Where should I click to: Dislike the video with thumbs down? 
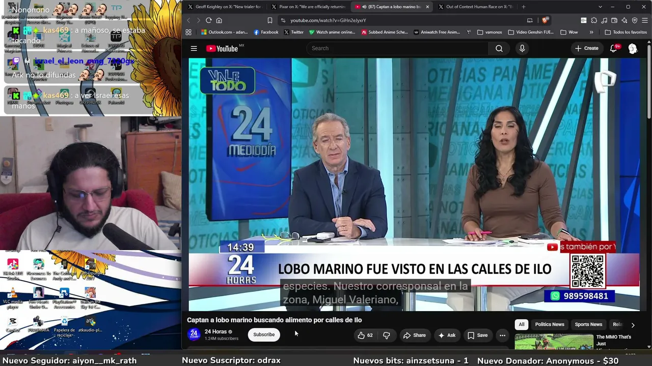[x=387, y=335]
